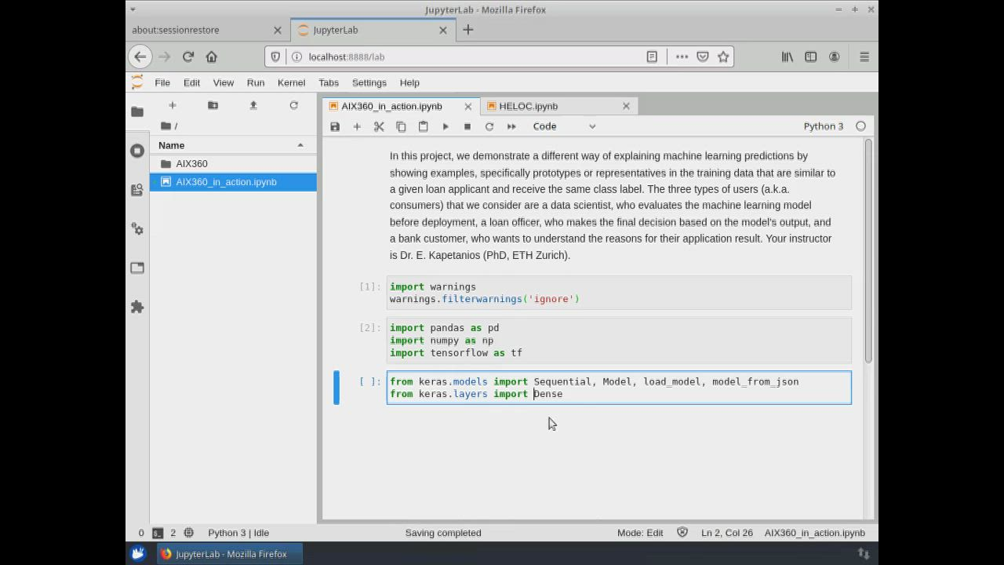
Task: Switch to the HELOC.ipynb tab
Action: 528,106
